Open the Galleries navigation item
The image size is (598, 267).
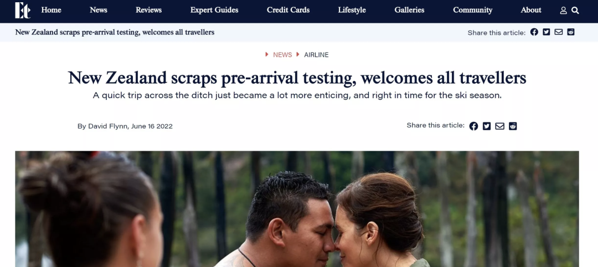pos(409,11)
